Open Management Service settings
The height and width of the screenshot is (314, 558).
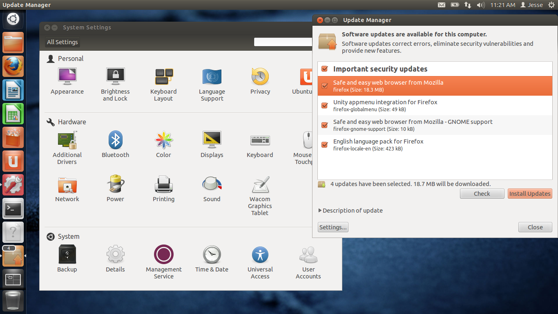pos(164,262)
